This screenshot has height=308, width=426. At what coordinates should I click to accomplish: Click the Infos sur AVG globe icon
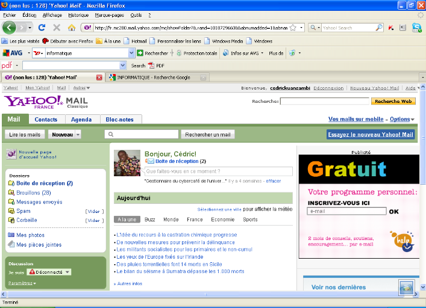coord(225,53)
